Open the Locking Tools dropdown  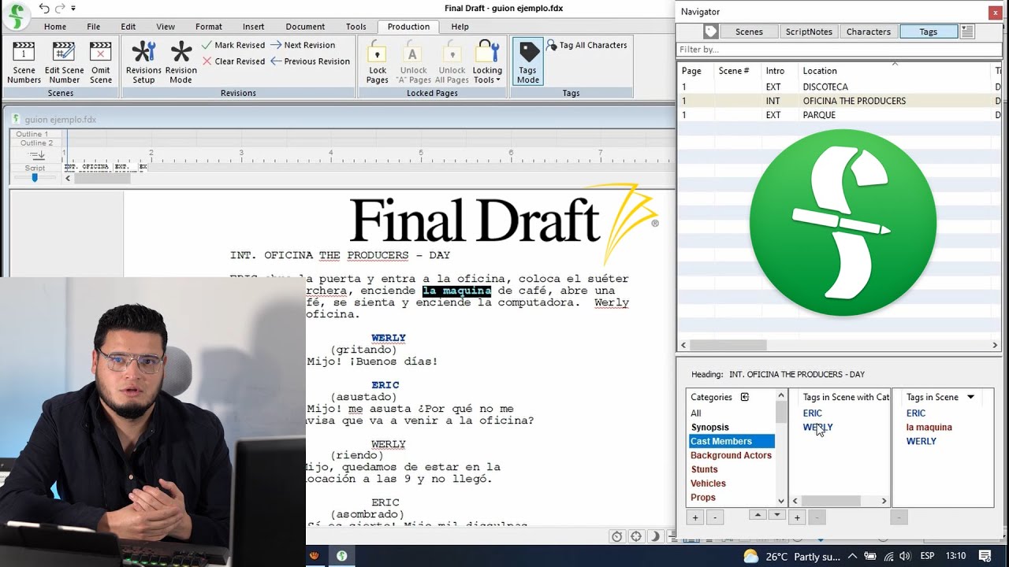(x=487, y=63)
